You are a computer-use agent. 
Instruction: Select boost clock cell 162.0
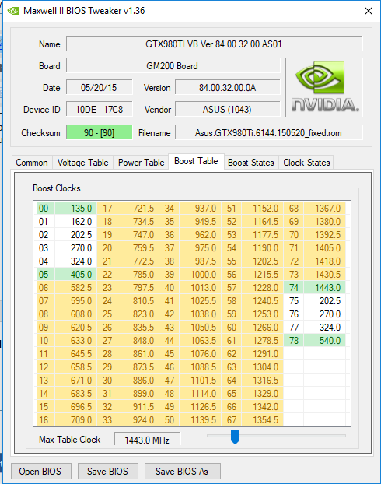click(76, 222)
